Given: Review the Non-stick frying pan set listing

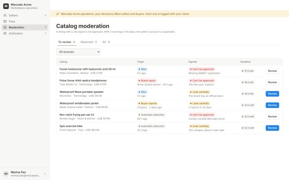Looking at the screenshot, I should point(272,117).
